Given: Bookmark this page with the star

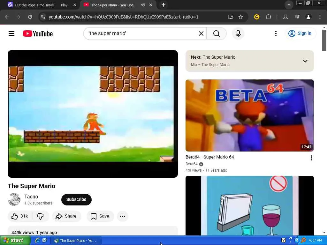Looking at the screenshot, I should pos(241,17).
